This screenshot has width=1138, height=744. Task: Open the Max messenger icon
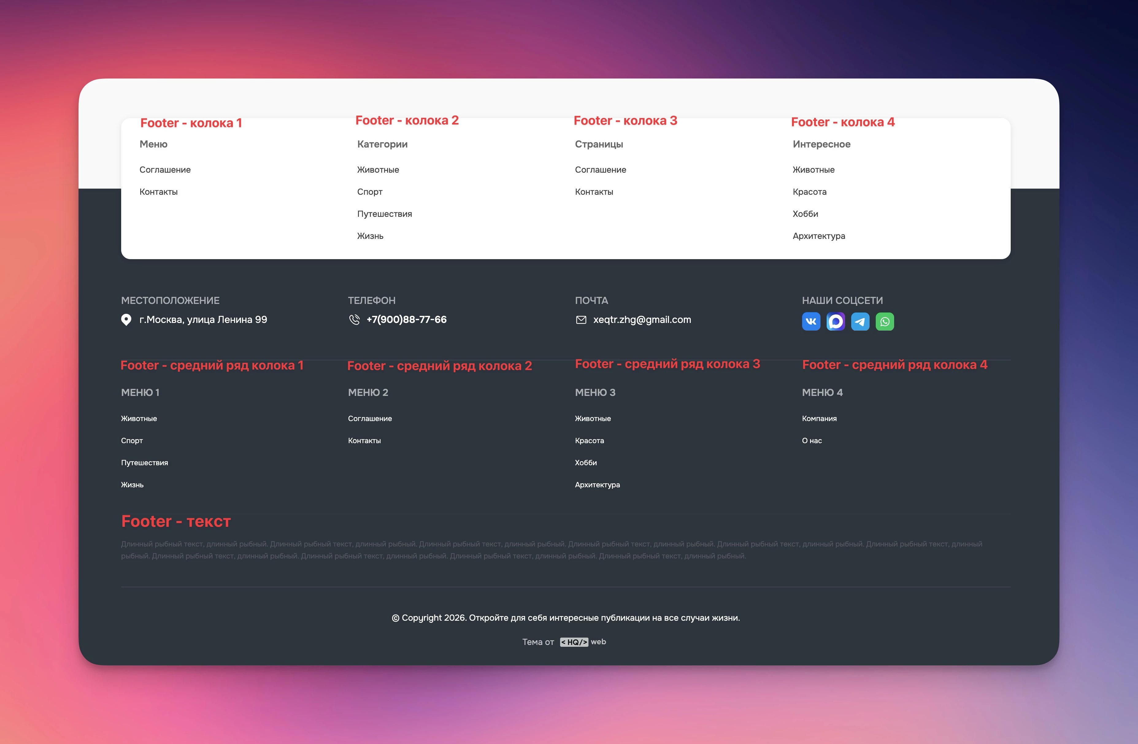[836, 321]
